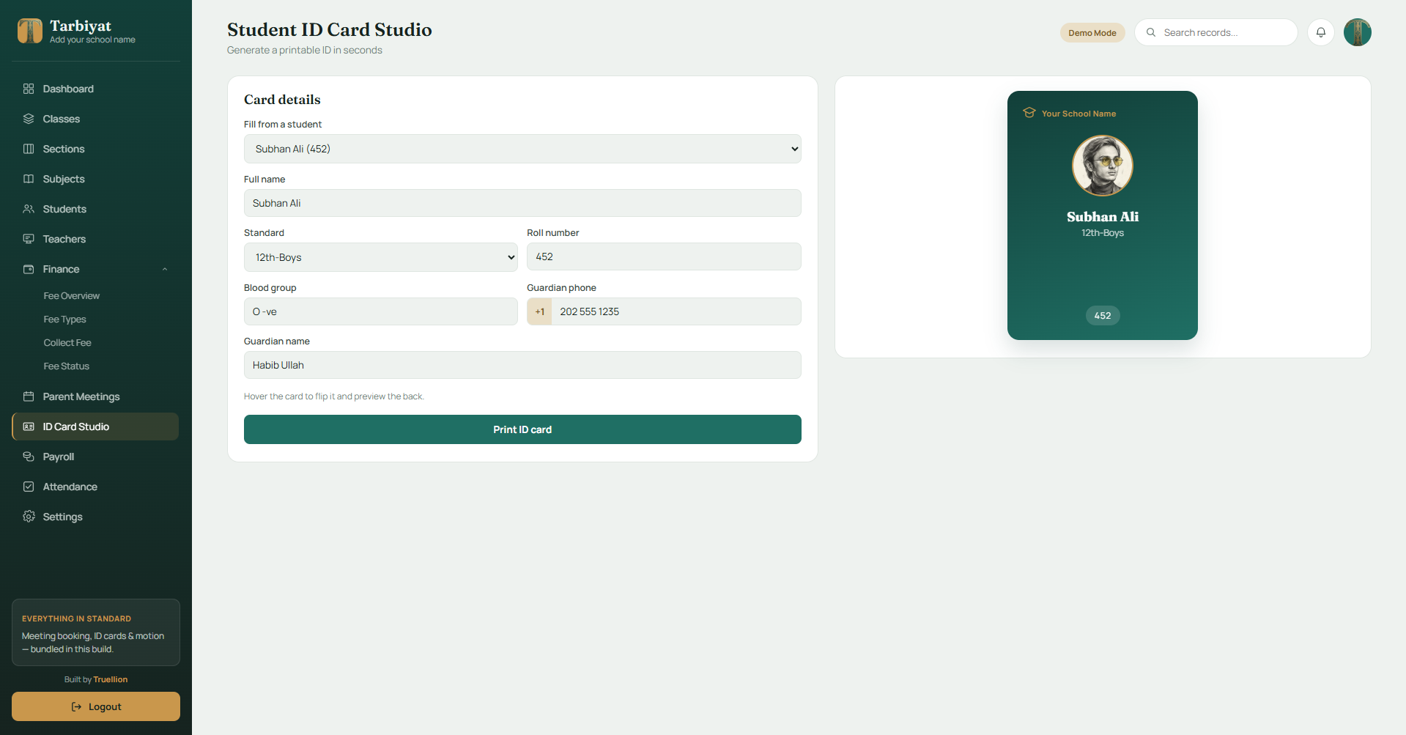The height and width of the screenshot is (735, 1406).
Task: Open the user profile avatar
Action: [x=1357, y=32]
